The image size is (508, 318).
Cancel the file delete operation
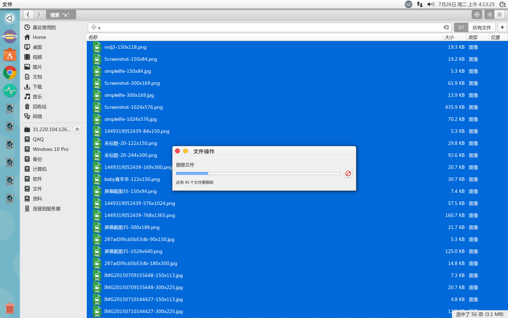coord(348,173)
